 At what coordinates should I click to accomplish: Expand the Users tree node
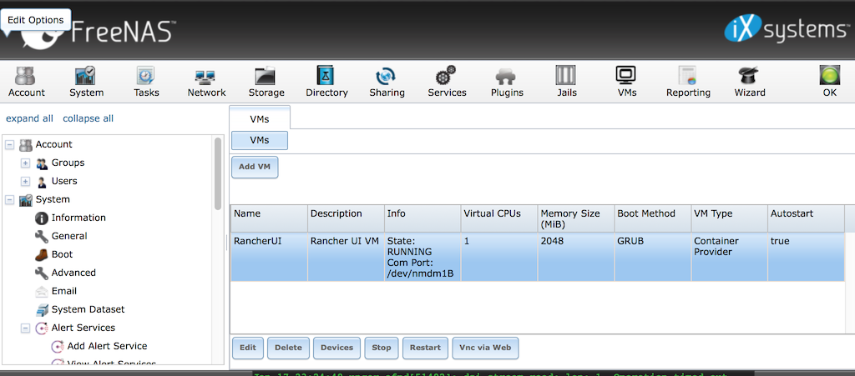[x=25, y=181]
